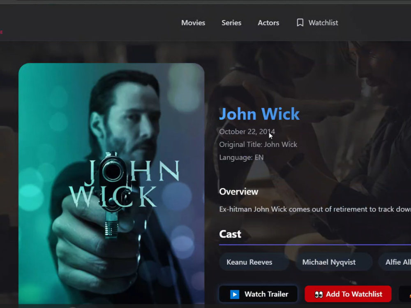
Task: Click the eyes emoji on Add To Watchlist
Action: (x=319, y=294)
